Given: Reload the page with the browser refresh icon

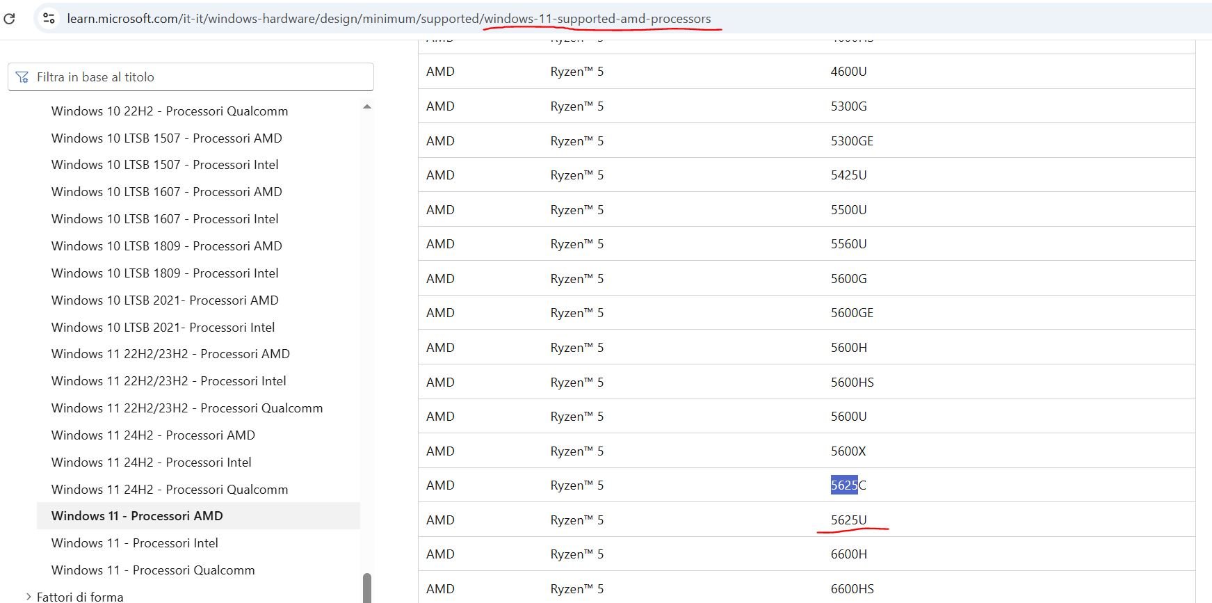Looking at the screenshot, I should point(9,19).
